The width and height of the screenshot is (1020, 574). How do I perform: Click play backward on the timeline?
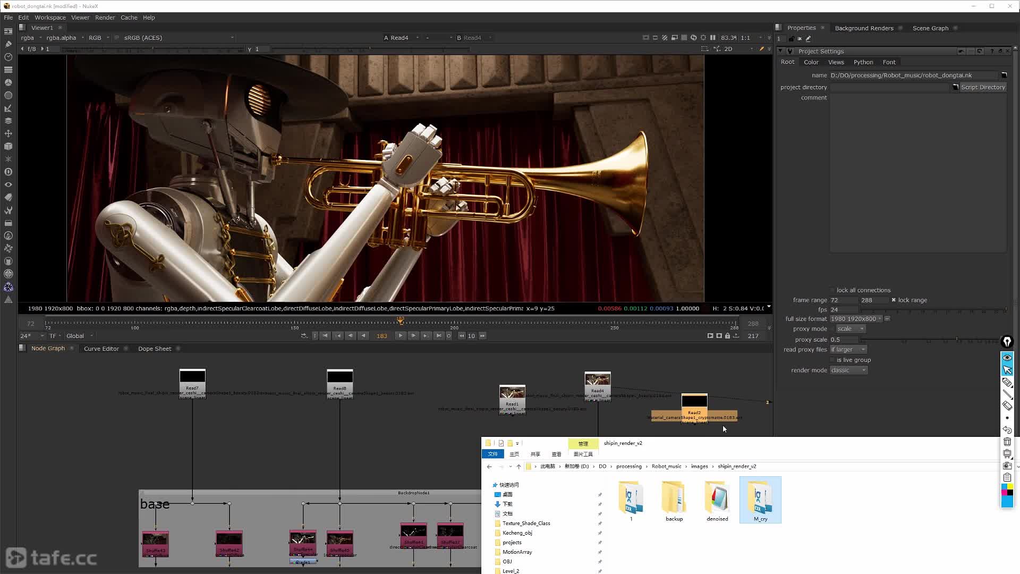pyautogui.click(x=363, y=336)
